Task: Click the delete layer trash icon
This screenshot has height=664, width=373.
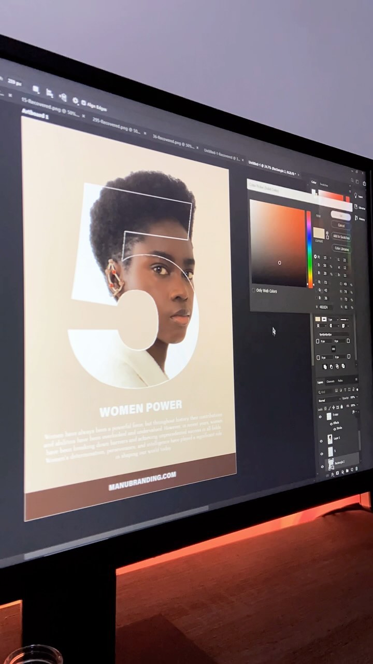Action: 356,468
